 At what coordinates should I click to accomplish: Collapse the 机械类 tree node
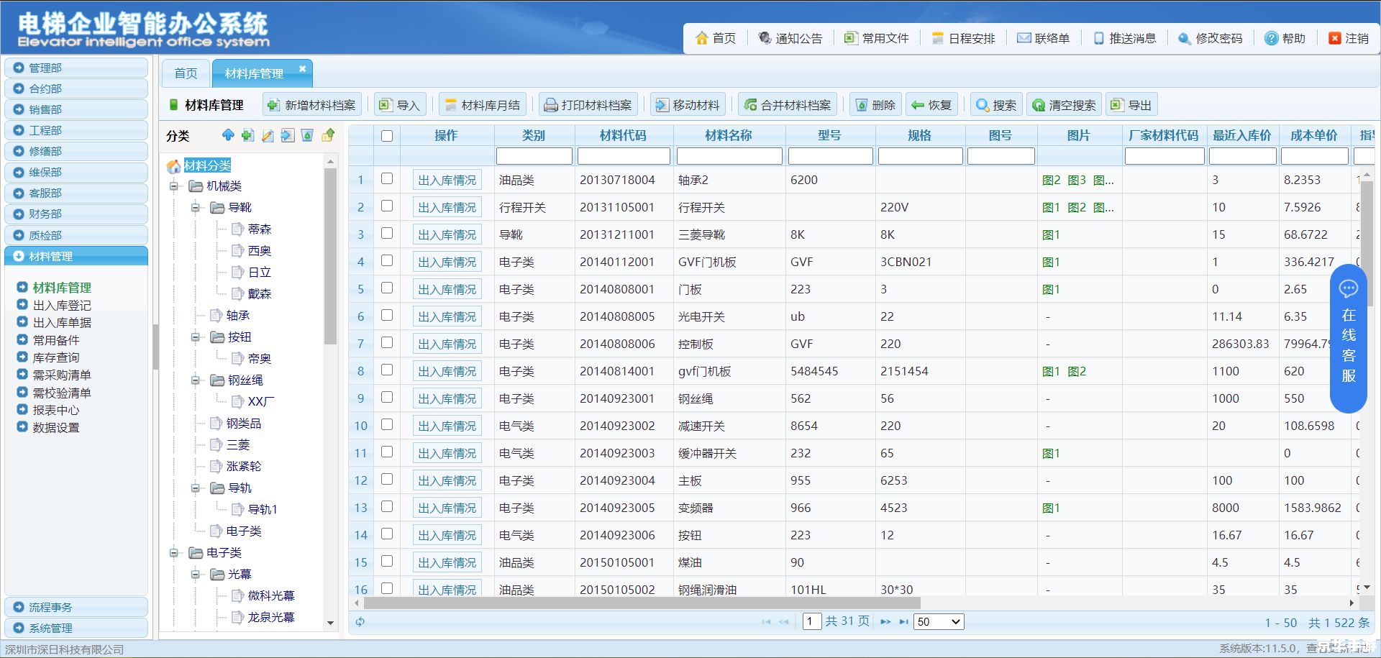click(173, 186)
